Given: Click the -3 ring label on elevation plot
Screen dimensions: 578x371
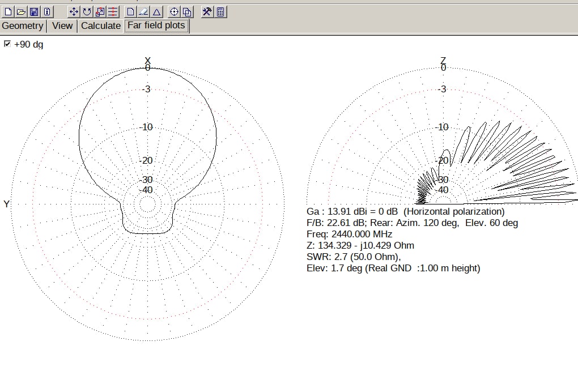Looking at the screenshot, I should pyautogui.click(x=441, y=89).
